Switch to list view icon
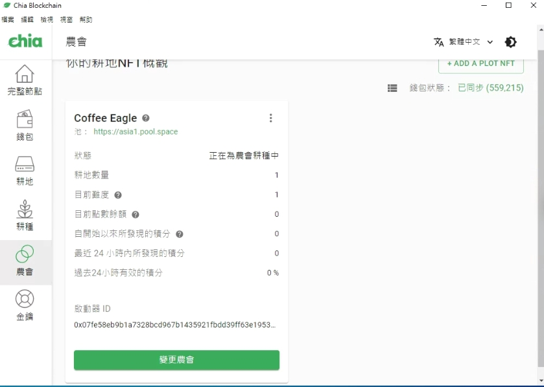 coord(392,88)
